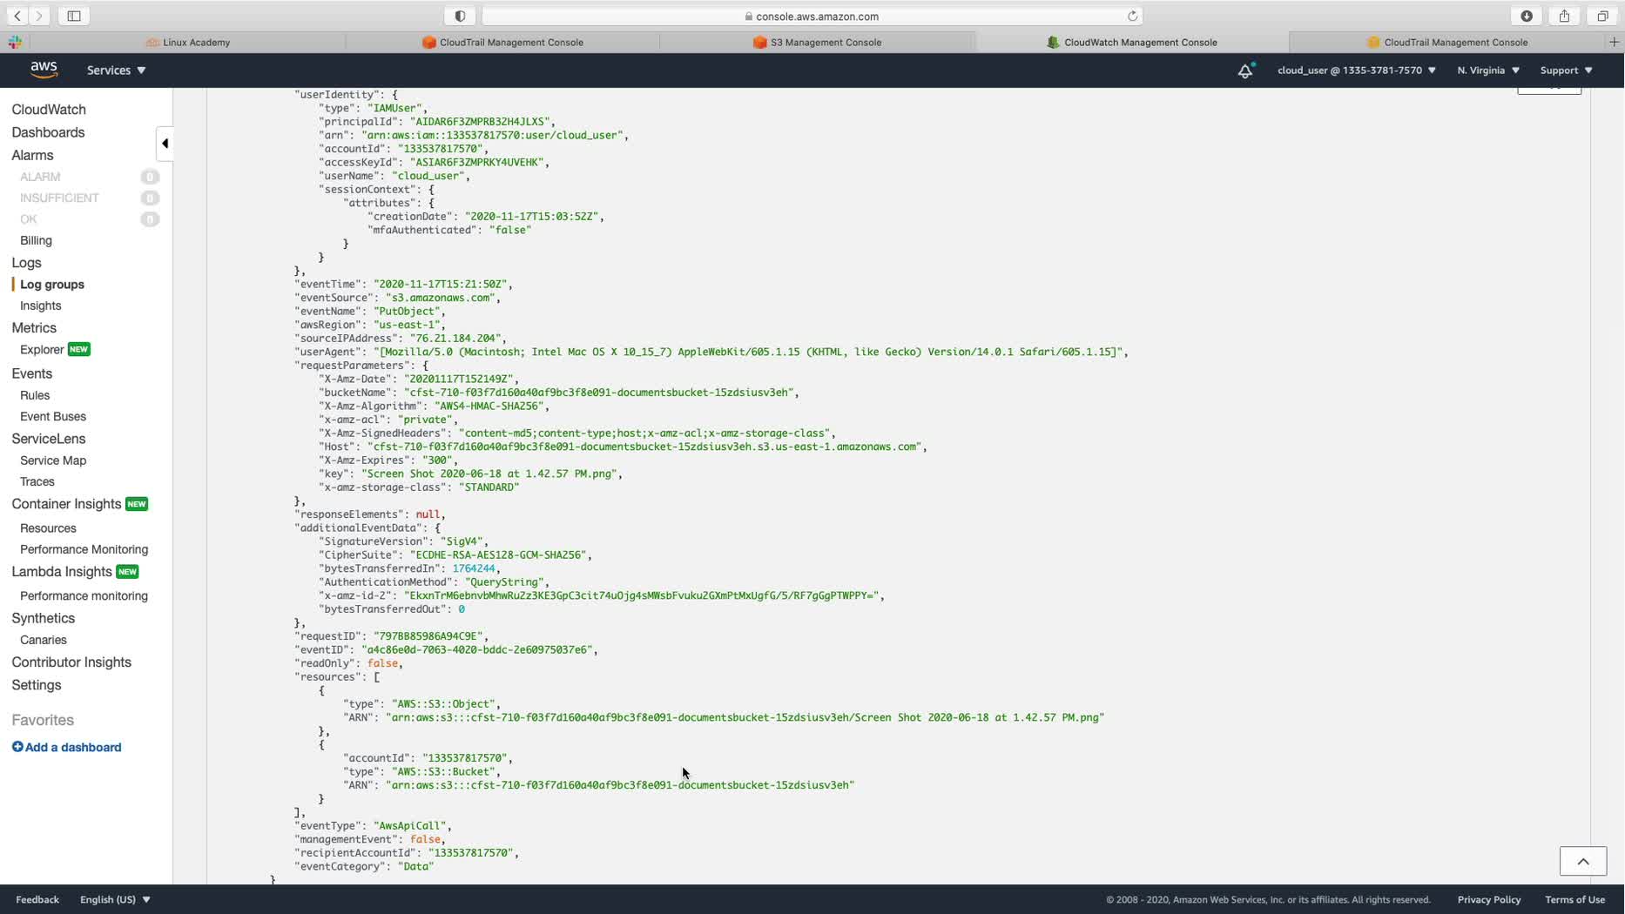Show INSUFFICIENT data alarms
Screen dimensions: 1625x914
pyautogui.click(x=59, y=198)
